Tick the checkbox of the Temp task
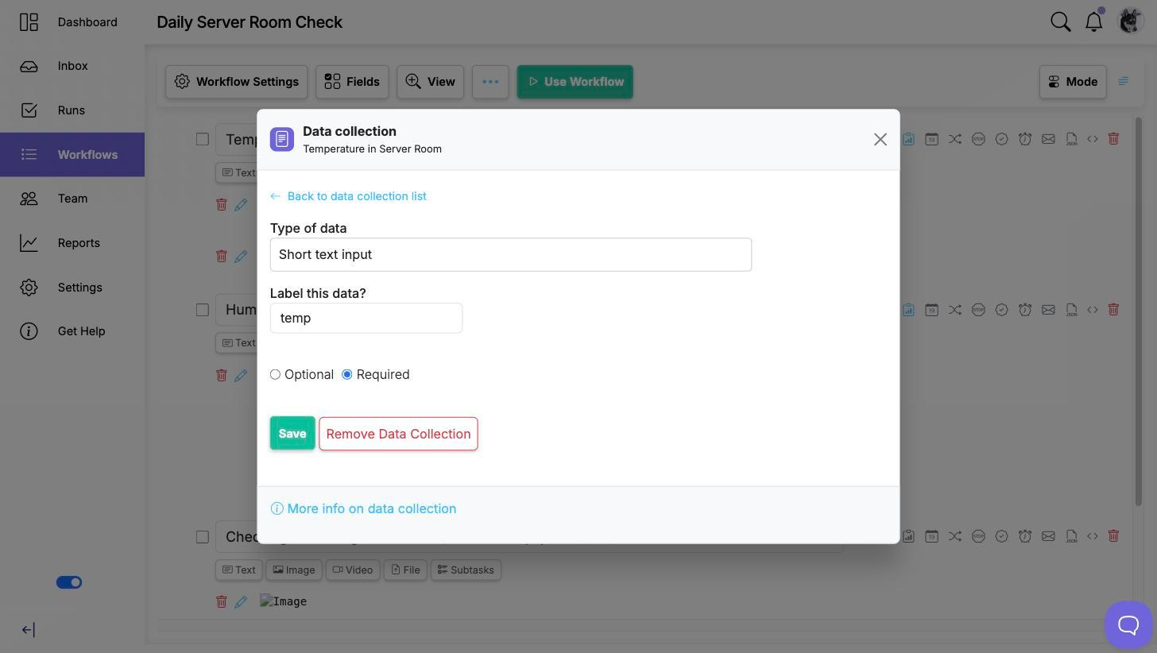Viewport: 1157px width, 653px height. coord(203,139)
